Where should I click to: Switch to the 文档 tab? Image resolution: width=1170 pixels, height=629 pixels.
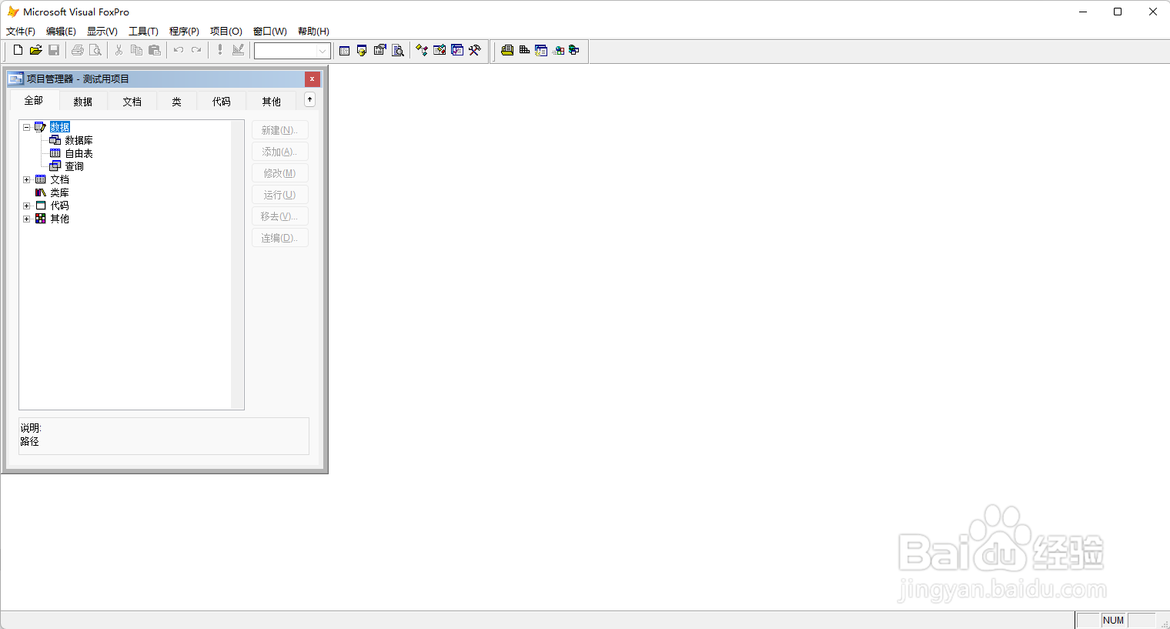132,102
